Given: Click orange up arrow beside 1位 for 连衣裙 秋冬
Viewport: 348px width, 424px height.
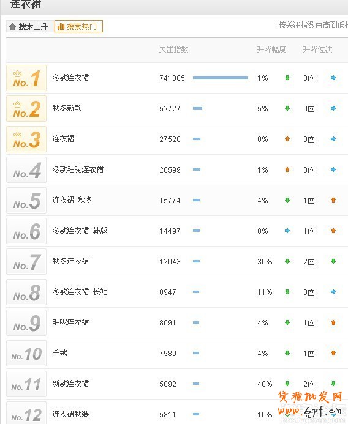Looking at the screenshot, I should [333, 200].
